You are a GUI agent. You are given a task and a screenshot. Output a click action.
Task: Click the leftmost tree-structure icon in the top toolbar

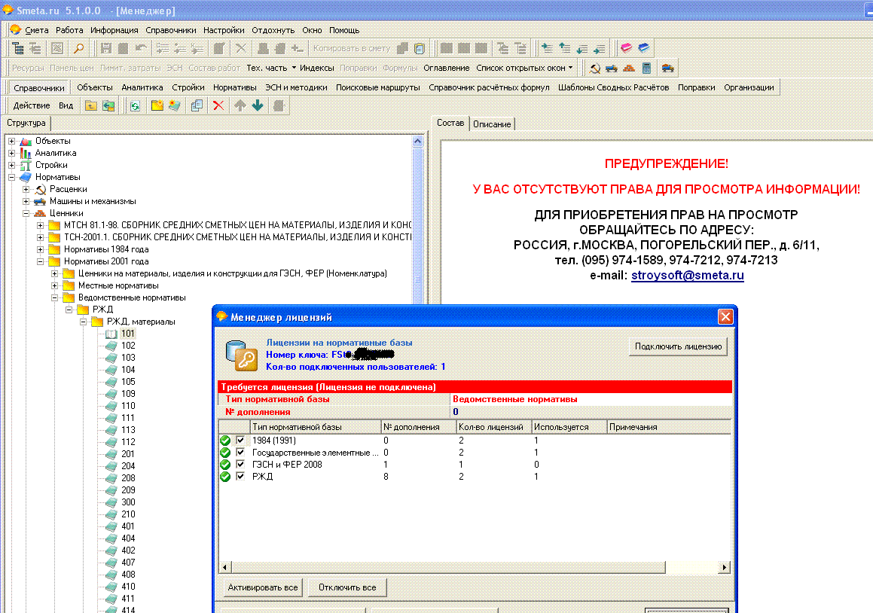pyautogui.click(x=17, y=48)
